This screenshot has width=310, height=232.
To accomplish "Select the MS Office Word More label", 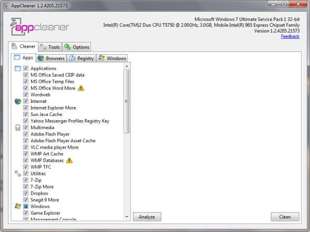I will [53, 88].
